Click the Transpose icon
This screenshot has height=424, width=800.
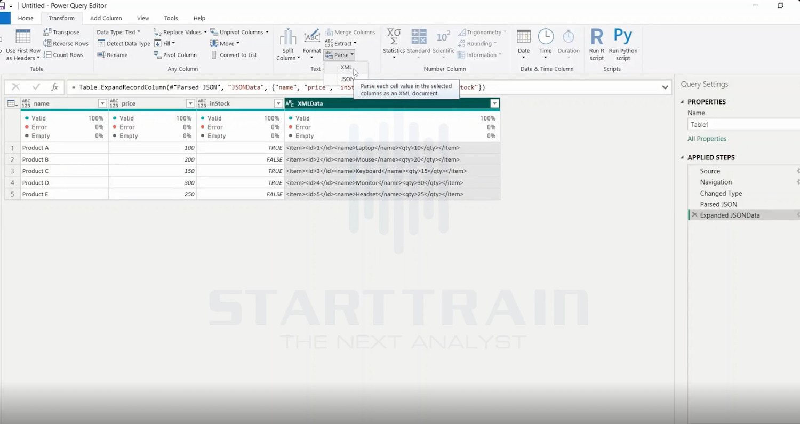47,32
